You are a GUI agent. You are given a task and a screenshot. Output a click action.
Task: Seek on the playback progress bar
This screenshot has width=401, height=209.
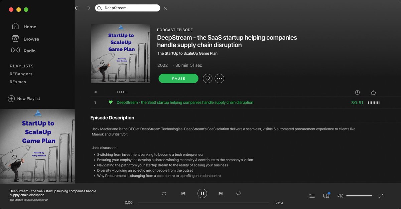coord(204,203)
